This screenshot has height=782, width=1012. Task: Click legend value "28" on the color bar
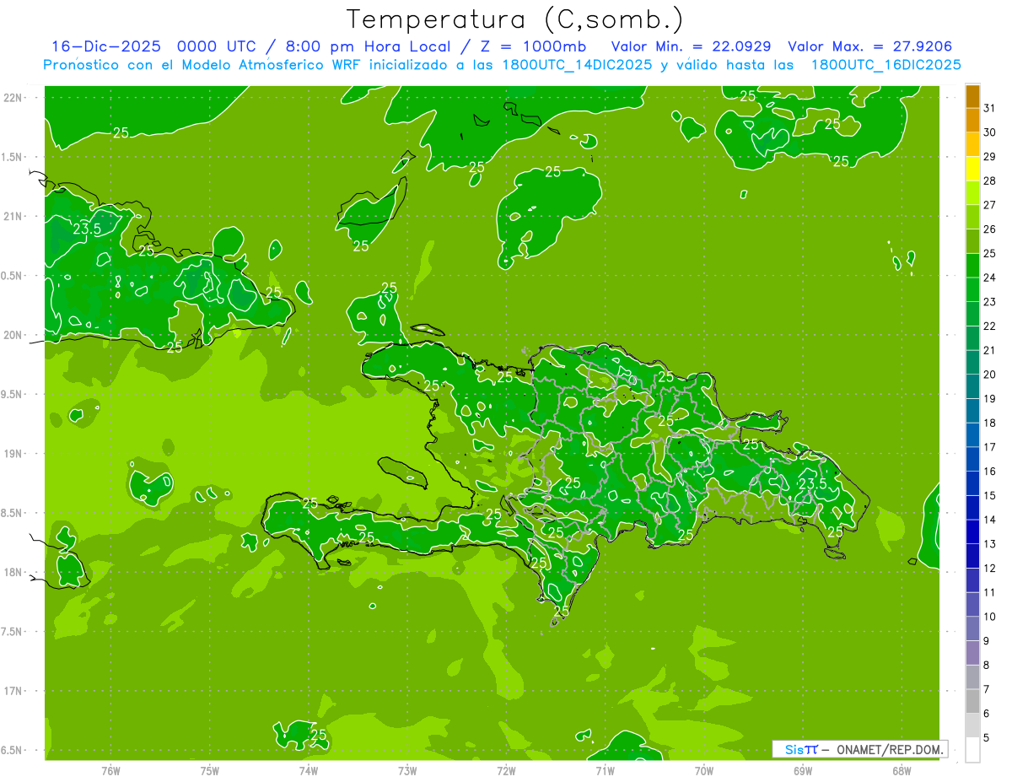990,181
